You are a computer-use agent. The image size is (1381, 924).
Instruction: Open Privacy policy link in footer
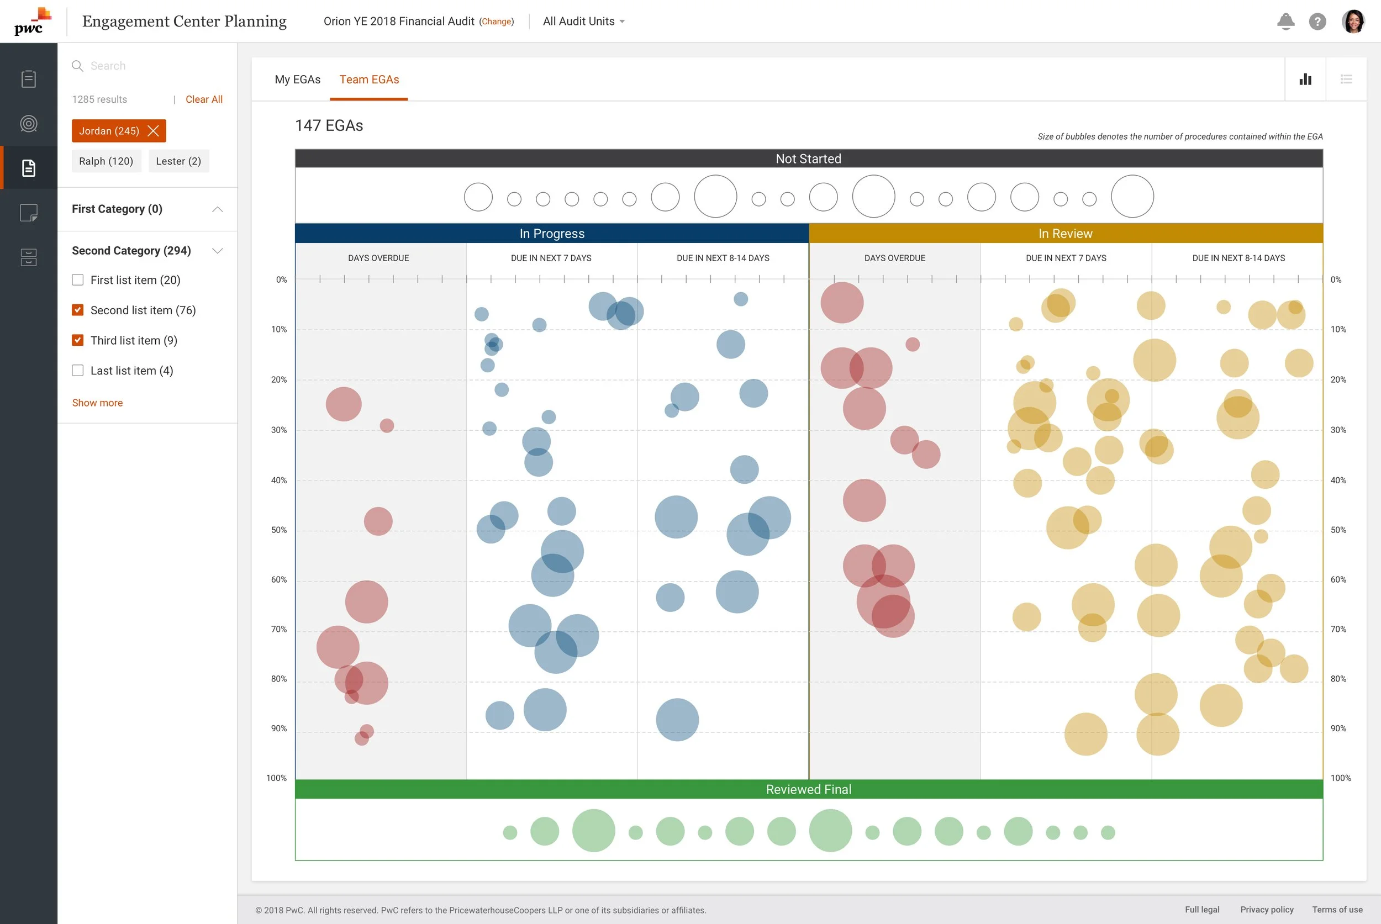coord(1267,909)
